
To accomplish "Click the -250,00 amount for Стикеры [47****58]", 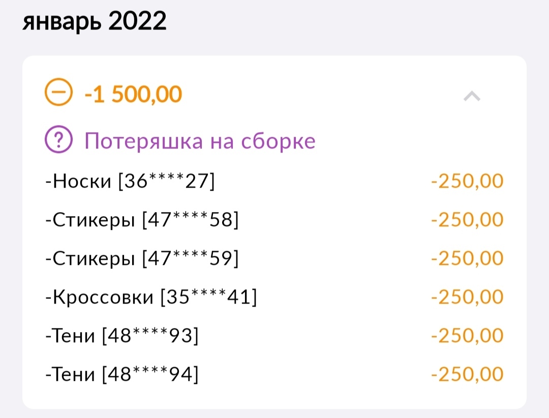I will (467, 220).
